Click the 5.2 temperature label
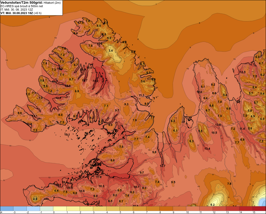The image size is (266, 214). [x=109, y=38]
